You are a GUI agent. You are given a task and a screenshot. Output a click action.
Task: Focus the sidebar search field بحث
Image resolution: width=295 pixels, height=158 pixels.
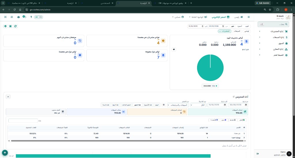tap(273, 24)
